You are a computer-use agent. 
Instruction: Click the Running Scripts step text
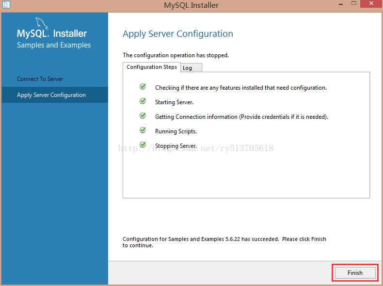(x=176, y=131)
